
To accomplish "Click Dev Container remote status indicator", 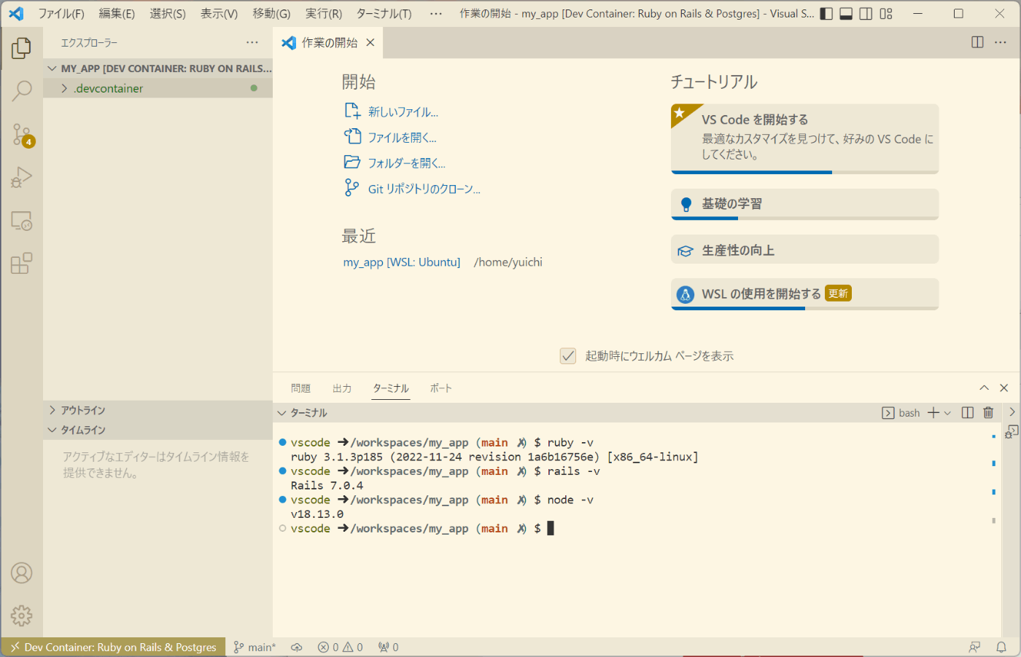I will click(113, 647).
